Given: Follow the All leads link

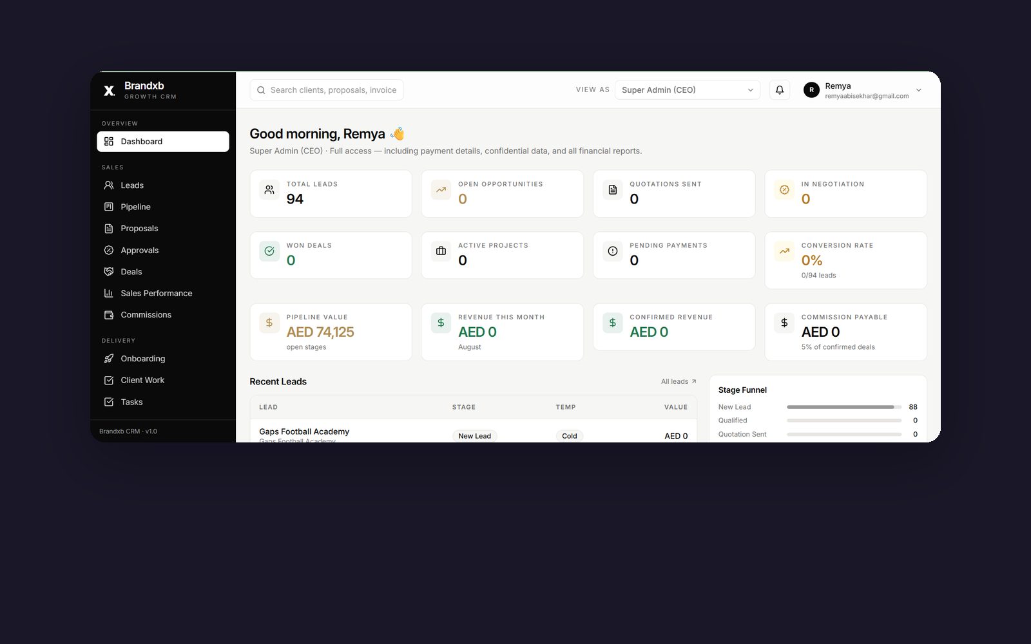Looking at the screenshot, I should [679, 382].
